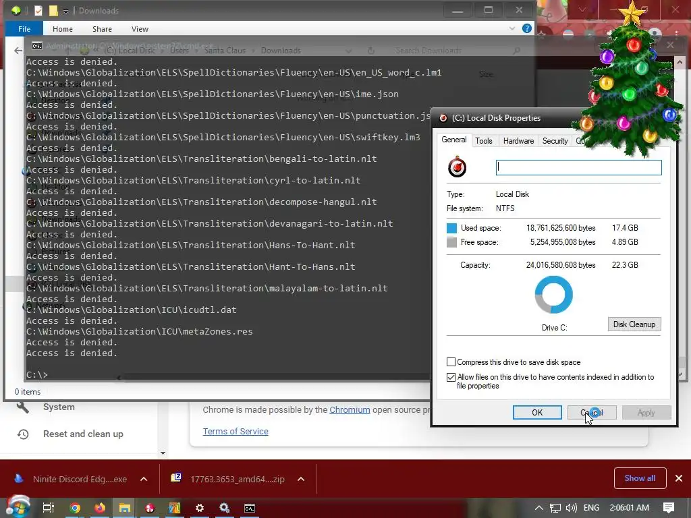Close the Chrome downloads bar
This screenshot has width=691, height=518.
[679, 478]
